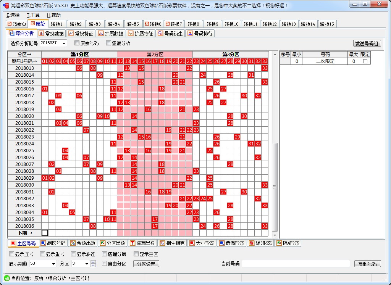
Task: Expand the 选择分析期号 dropdown
Action: click(x=63, y=43)
